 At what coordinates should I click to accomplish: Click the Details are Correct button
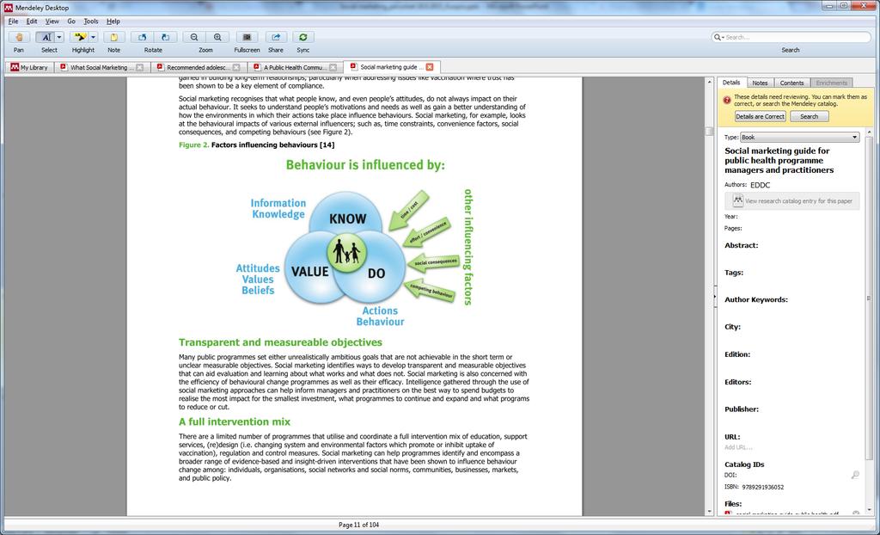click(760, 116)
